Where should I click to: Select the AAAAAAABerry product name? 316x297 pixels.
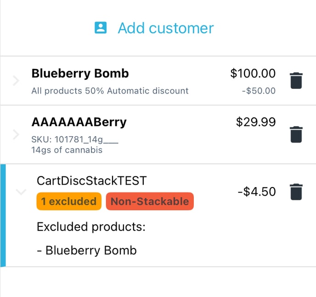79,122
